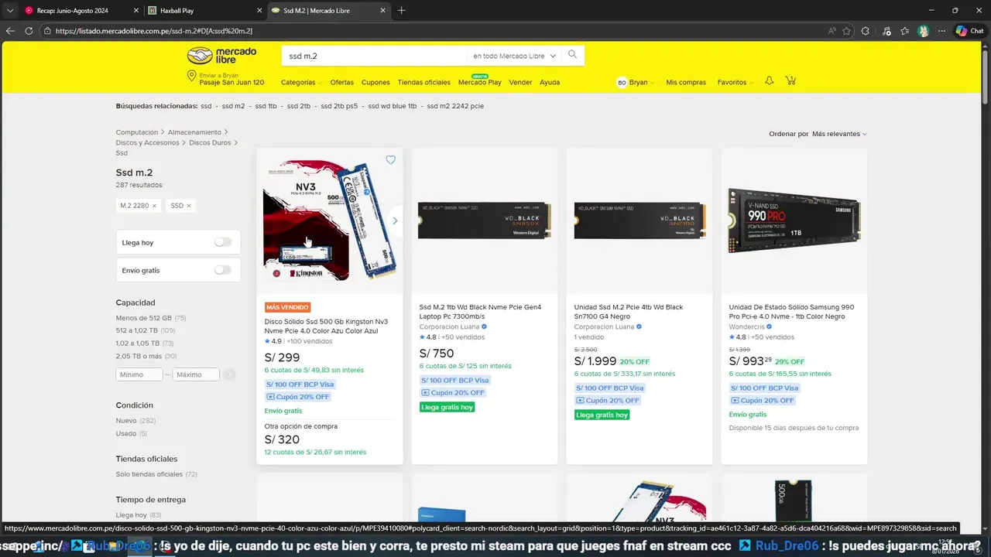The width and height of the screenshot is (991, 557).
Task: Close the Ssd M.2 Mercado Libre tab
Action: pos(382,10)
